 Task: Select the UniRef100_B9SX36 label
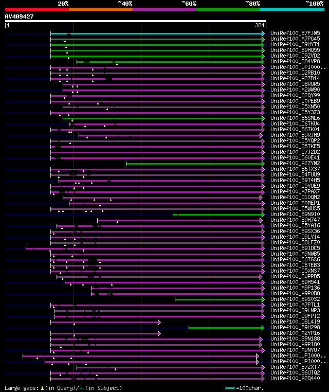coord(295,231)
